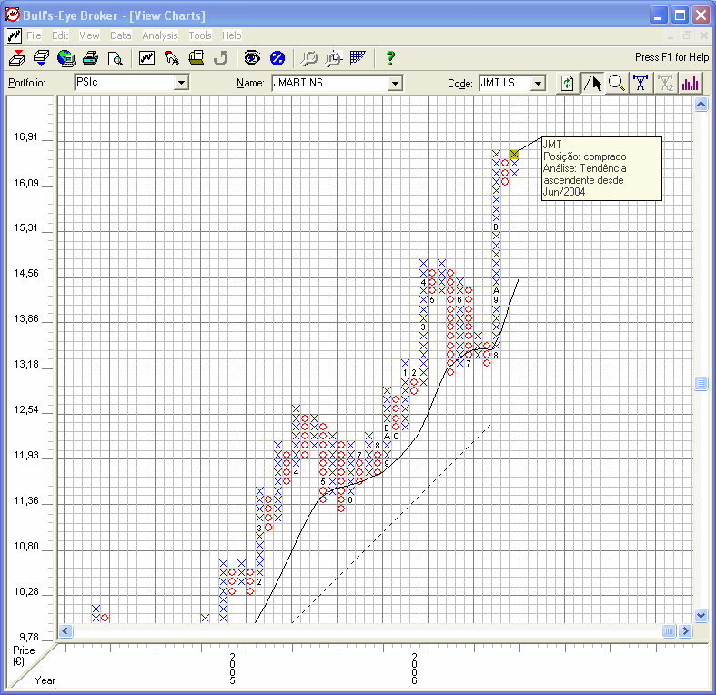Click the blue percent circle icon

click(x=277, y=58)
